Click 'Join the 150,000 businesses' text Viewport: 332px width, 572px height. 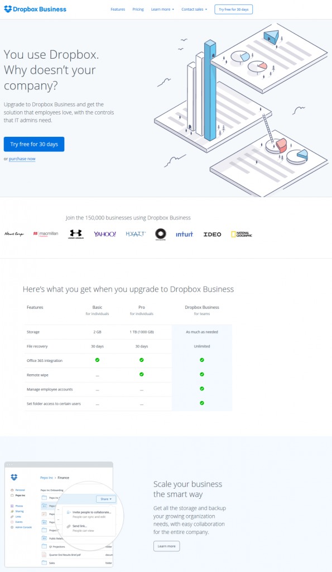click(x=128, y=218)
